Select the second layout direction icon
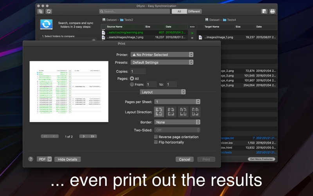Viewport: 313px width, 196px height. 171,112
